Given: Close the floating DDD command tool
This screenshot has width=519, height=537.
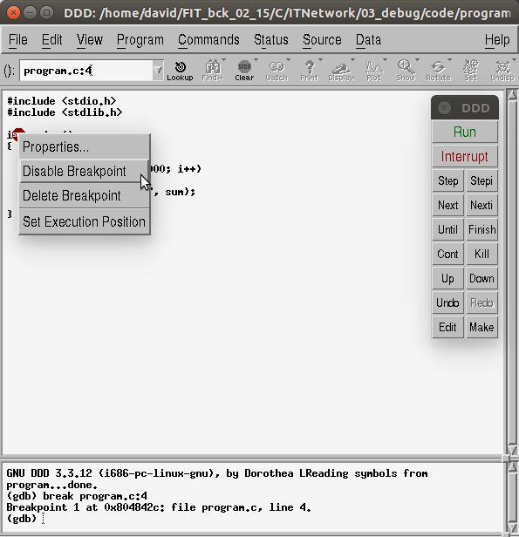Looking at the screenshot, I should 444,108.
